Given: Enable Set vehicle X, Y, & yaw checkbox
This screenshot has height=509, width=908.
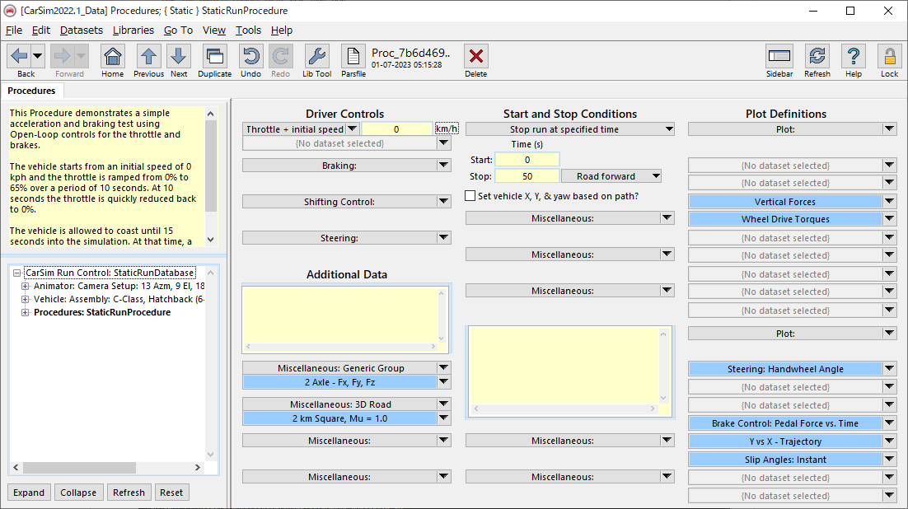Looking at the screenshot, I should click(x=470, y=196).
